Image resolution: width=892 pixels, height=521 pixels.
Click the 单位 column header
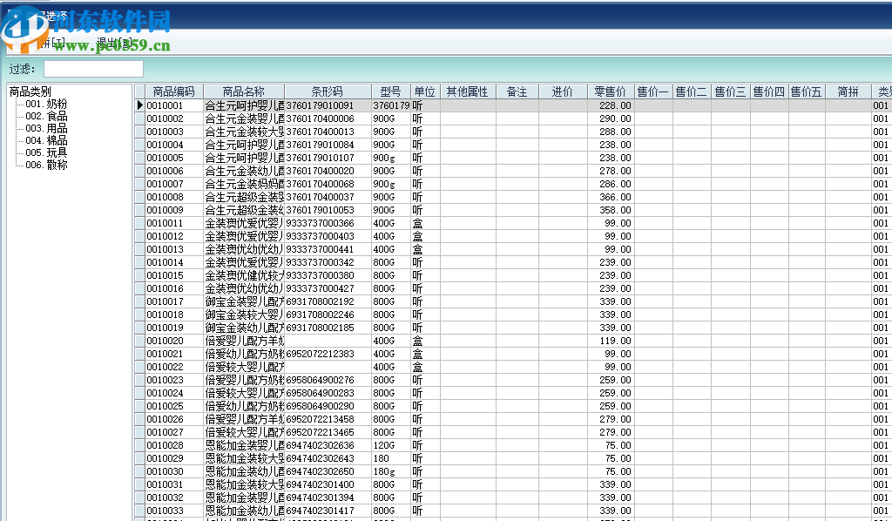click(x=424, y=91)
